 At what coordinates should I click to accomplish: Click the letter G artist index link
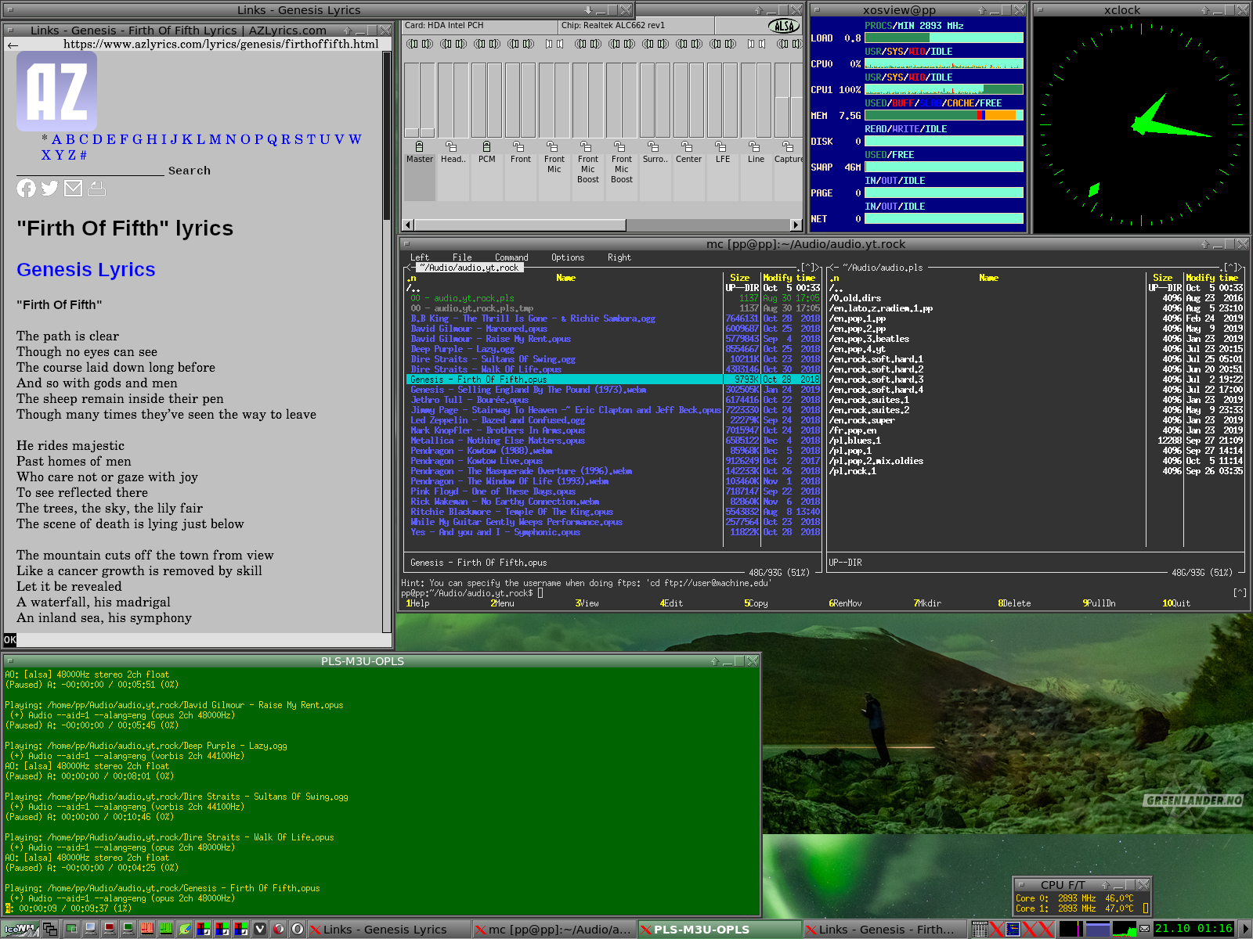[x=137, y=139]
